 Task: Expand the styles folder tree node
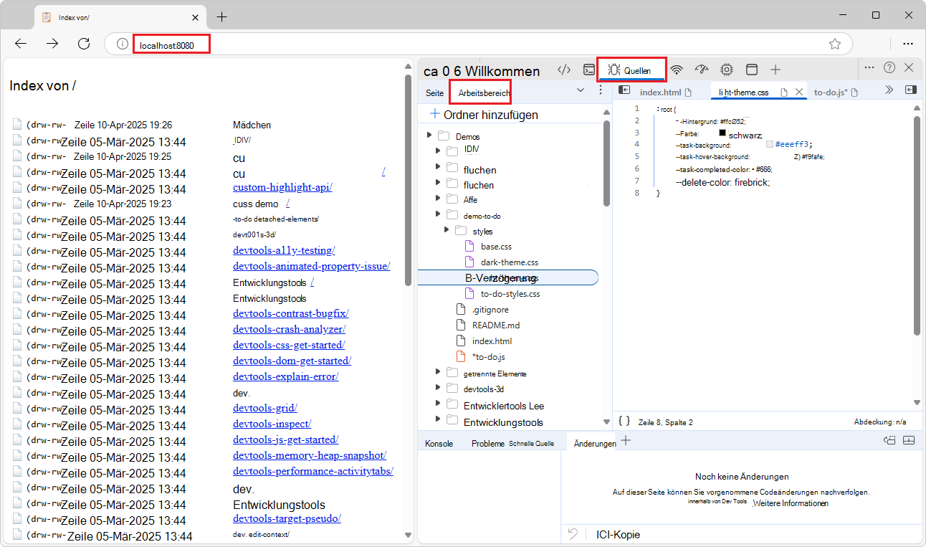coord(447,230)
